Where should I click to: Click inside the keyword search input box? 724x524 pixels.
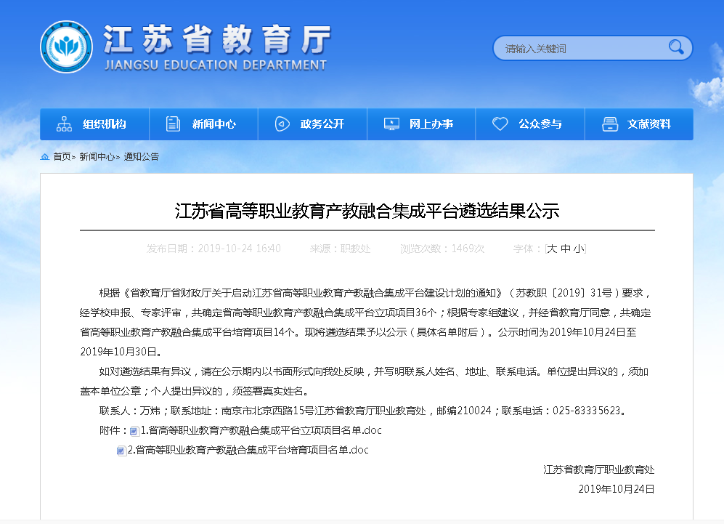[x=574, y=48]
